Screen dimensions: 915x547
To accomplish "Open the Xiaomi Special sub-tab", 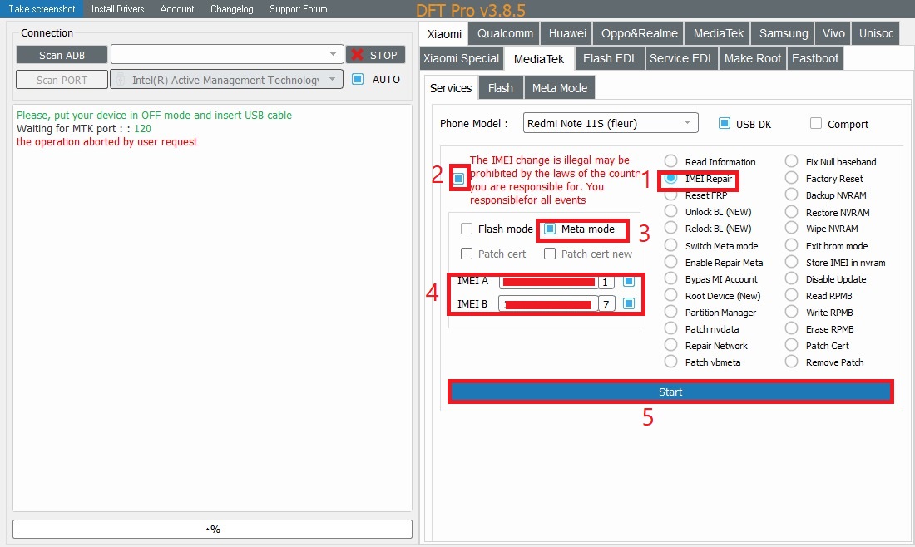I will tap(461, 58).
